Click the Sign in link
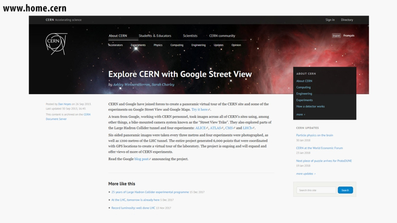The width and height of the screenshot is (397, 223). pos(330,20)
